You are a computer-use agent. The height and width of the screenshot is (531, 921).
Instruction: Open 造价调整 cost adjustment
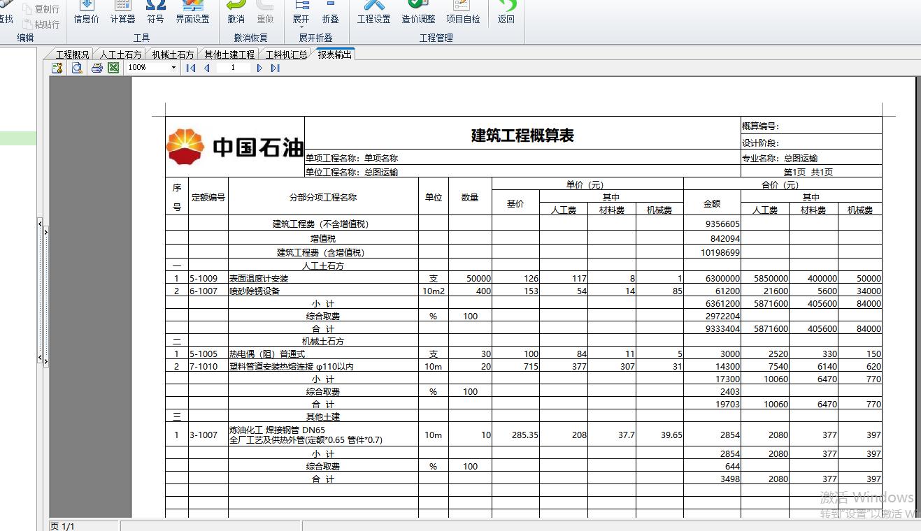[418, 13]
